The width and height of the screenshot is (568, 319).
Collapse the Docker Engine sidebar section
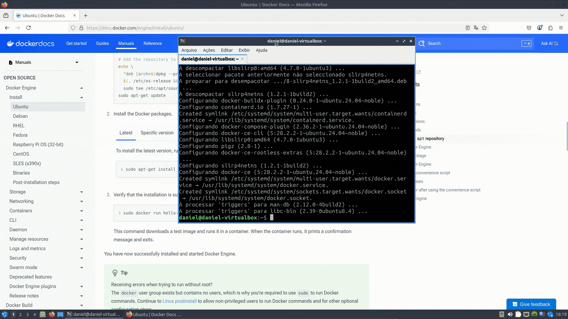point(82,88)
